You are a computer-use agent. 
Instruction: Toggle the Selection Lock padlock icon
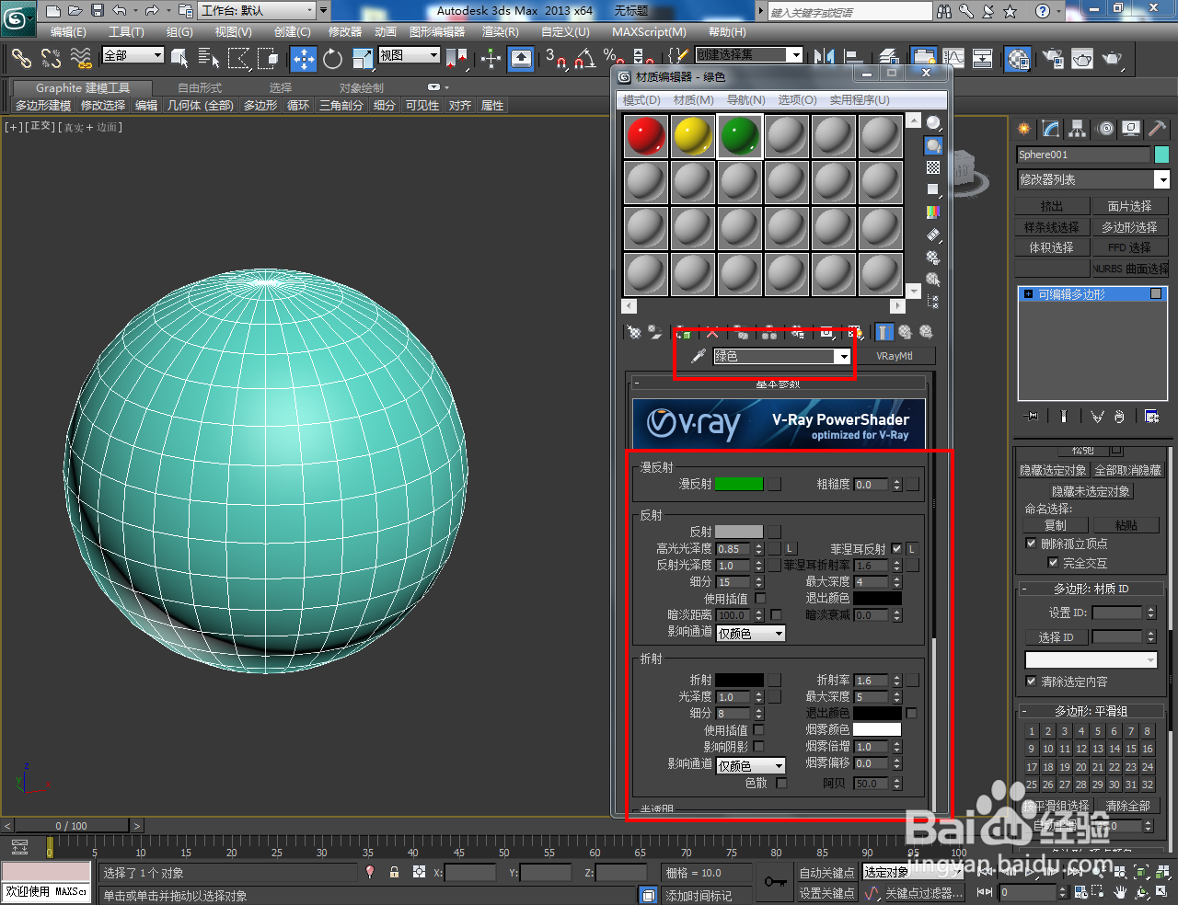[x=394, y=872]
